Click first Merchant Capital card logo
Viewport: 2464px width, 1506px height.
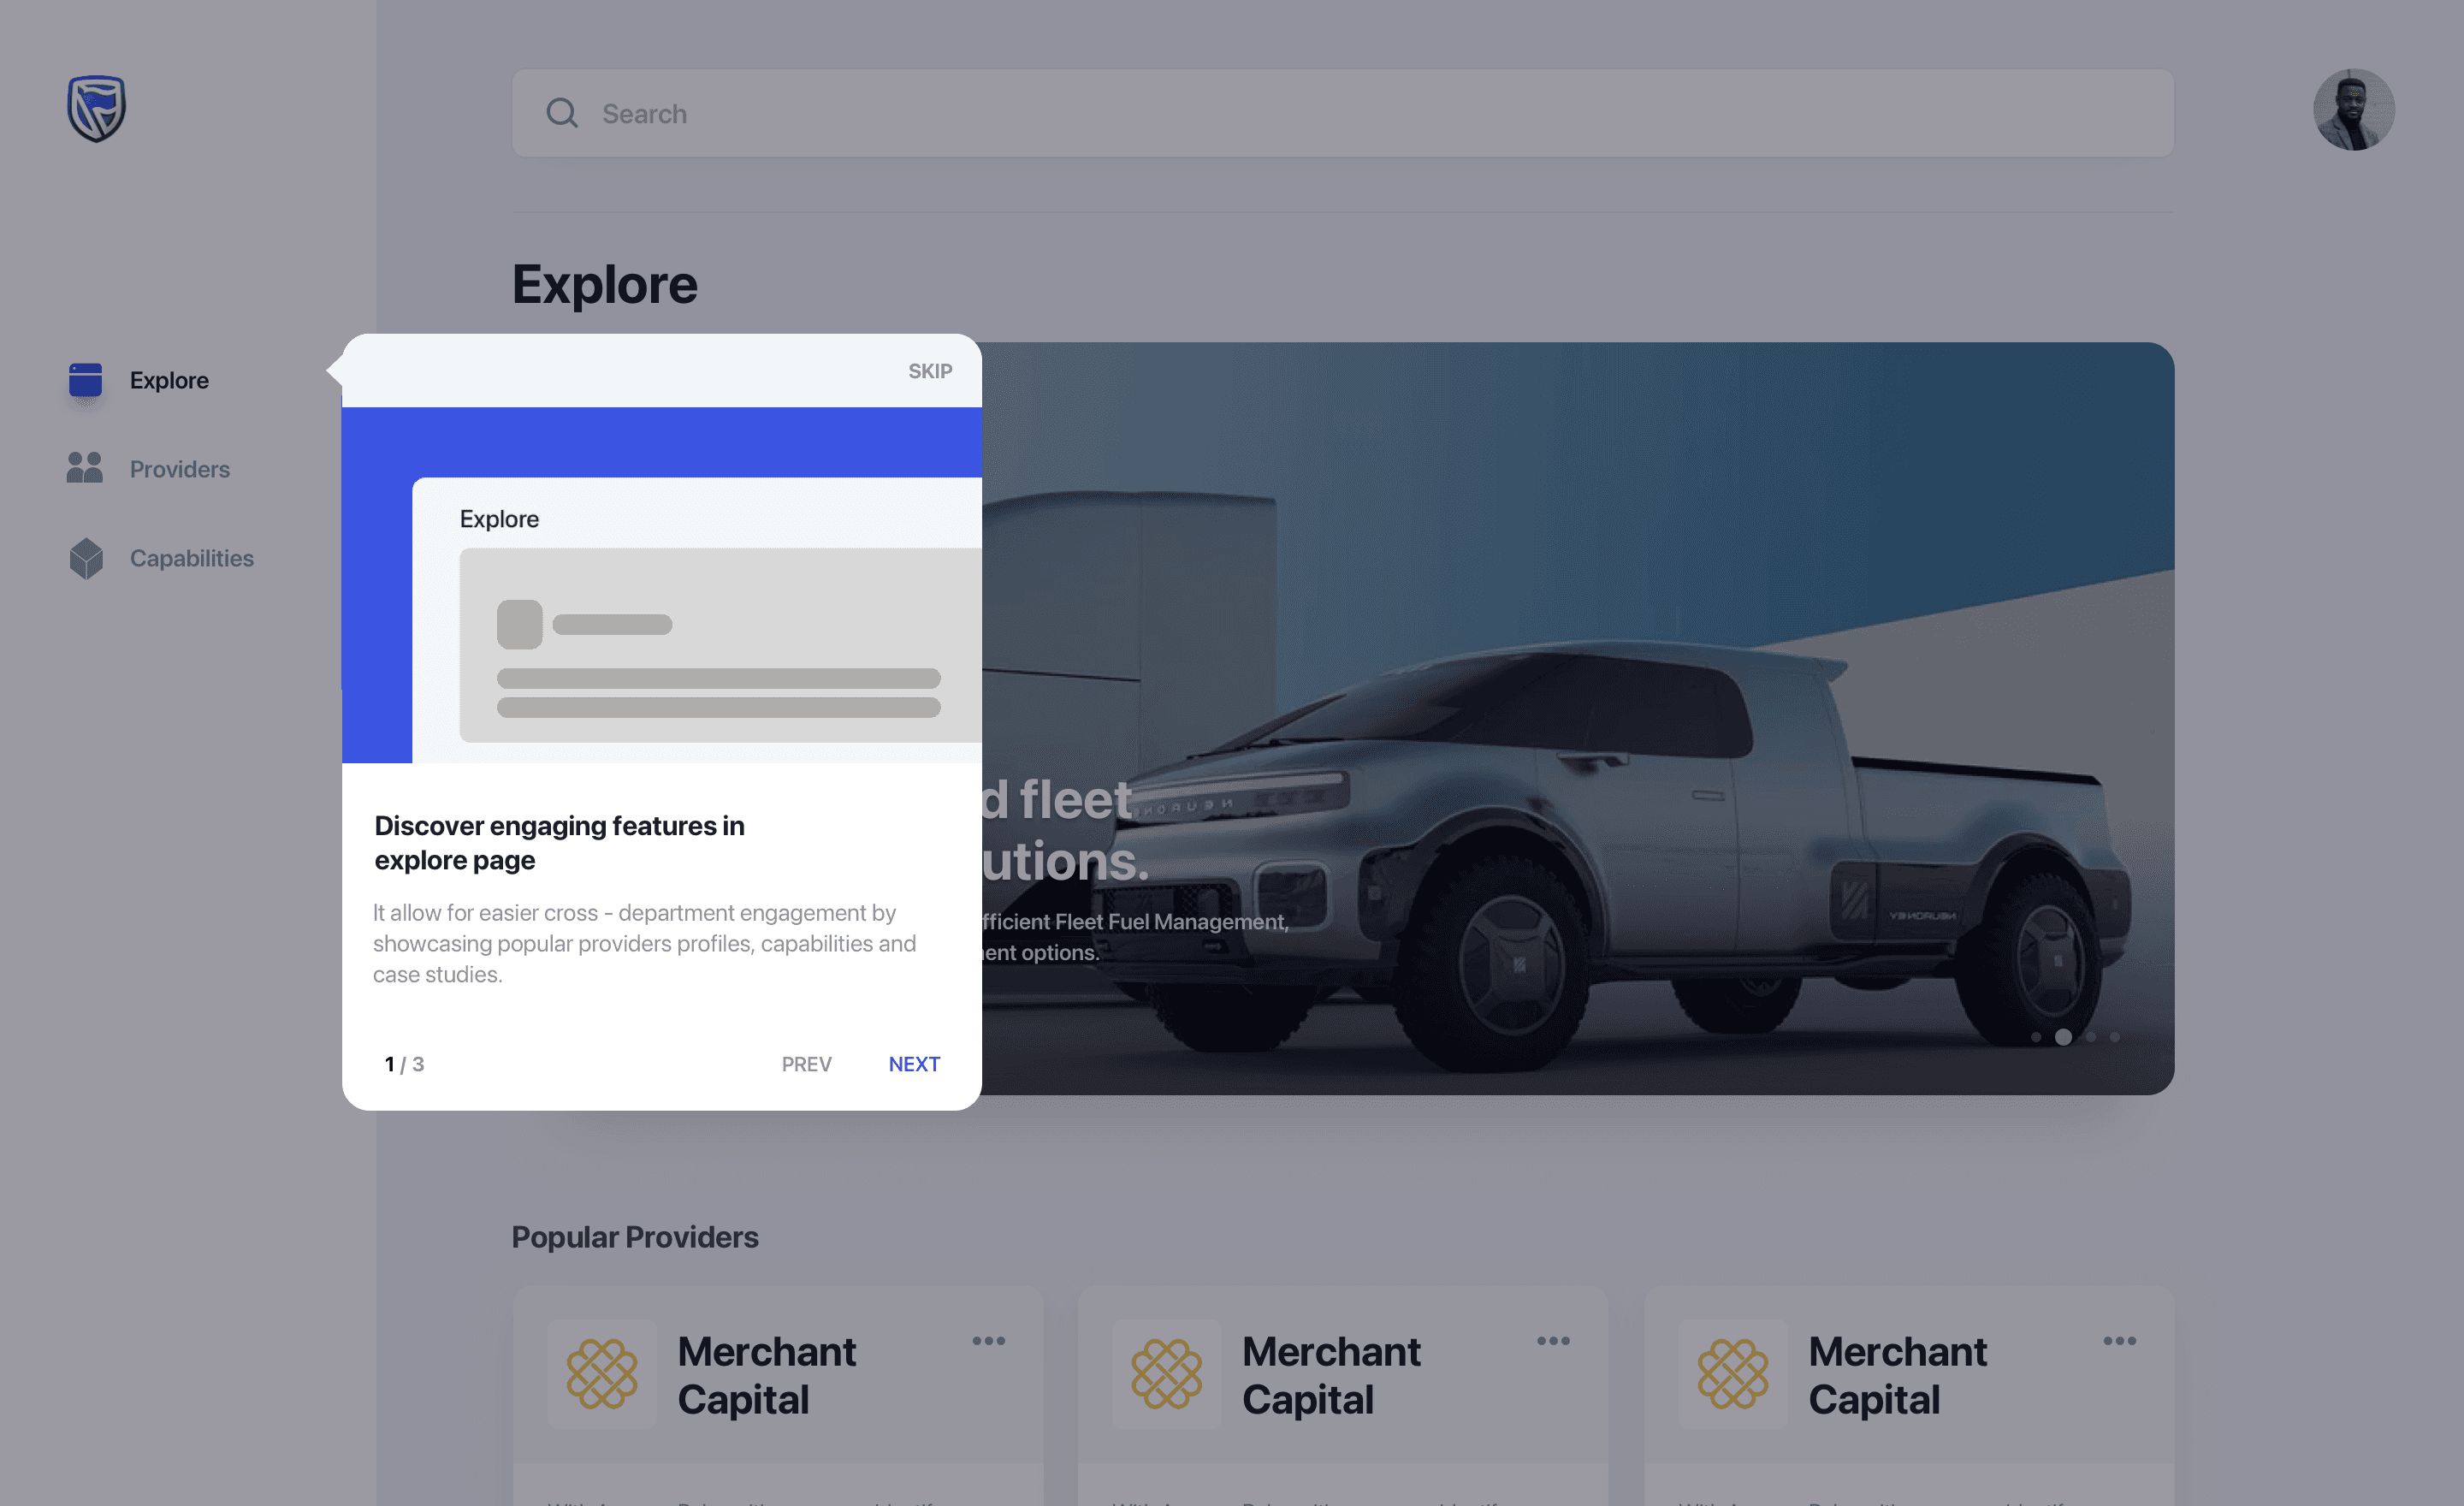tap(601, 1374)
